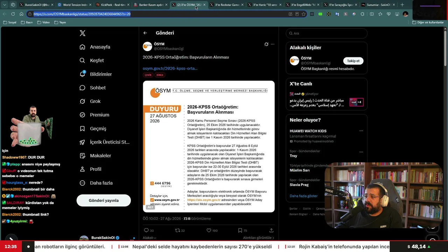Open the Müslim Sarı trending topic
This screenshot has height=252, width=448.
[x=300, y=170]
